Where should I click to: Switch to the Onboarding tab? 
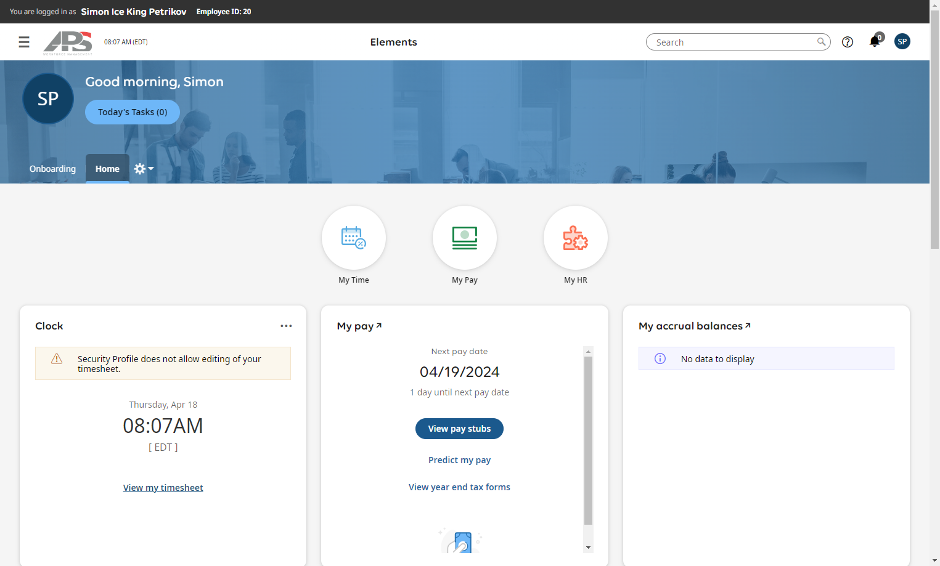(x=52, y=169)
